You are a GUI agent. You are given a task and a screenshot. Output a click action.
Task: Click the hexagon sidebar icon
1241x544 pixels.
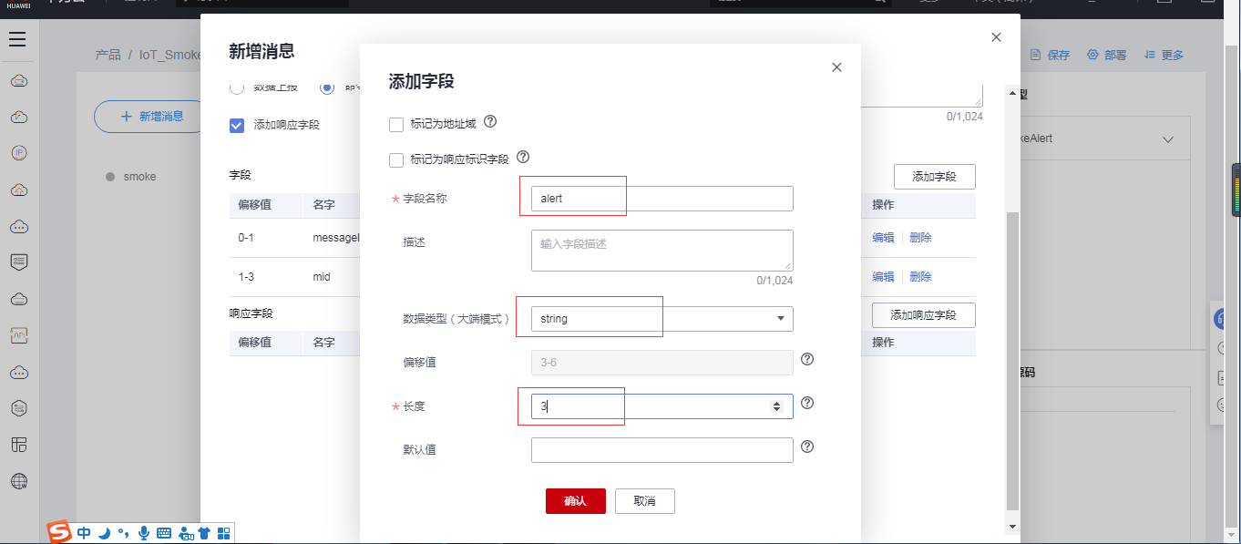18,408
